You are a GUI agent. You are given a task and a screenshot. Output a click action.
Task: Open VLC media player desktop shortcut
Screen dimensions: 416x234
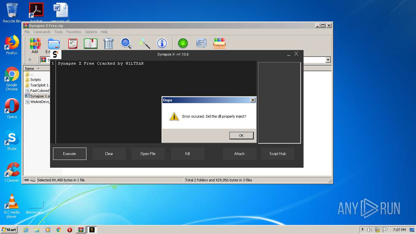pyautogui.click(x=12, y=206)
